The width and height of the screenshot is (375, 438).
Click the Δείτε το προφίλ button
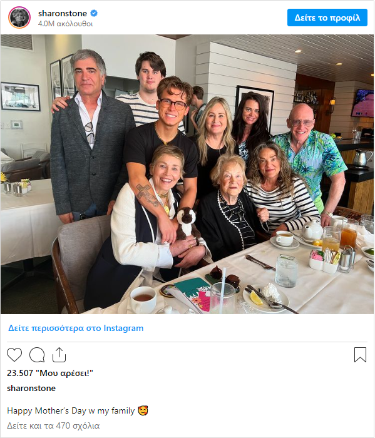(x=327, y=18)
